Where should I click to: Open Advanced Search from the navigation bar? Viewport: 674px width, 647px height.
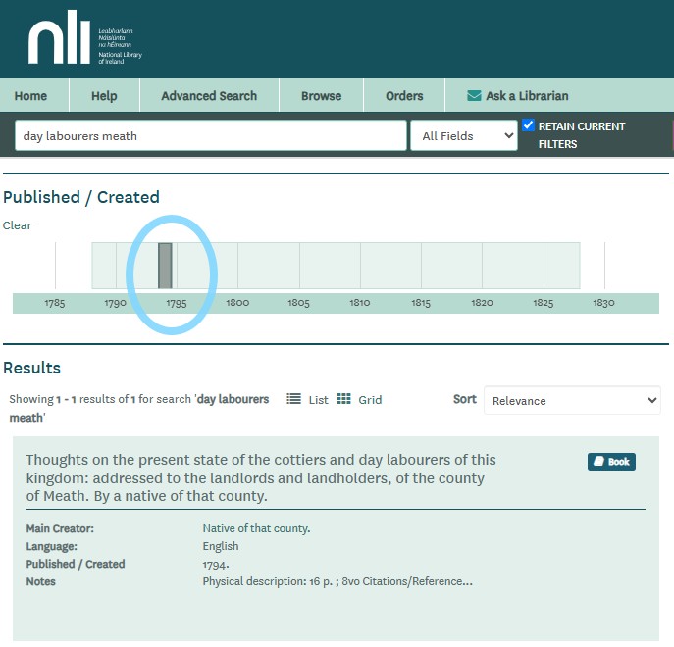(x=209, y=96)
